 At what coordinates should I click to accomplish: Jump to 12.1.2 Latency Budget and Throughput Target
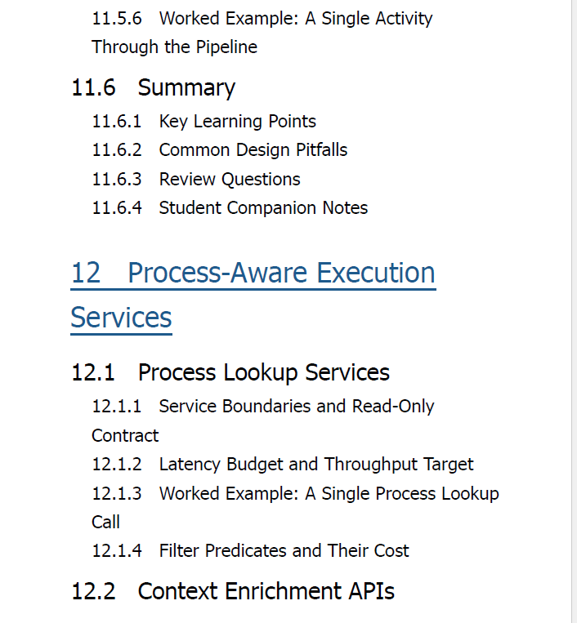[x=283, y=465]
